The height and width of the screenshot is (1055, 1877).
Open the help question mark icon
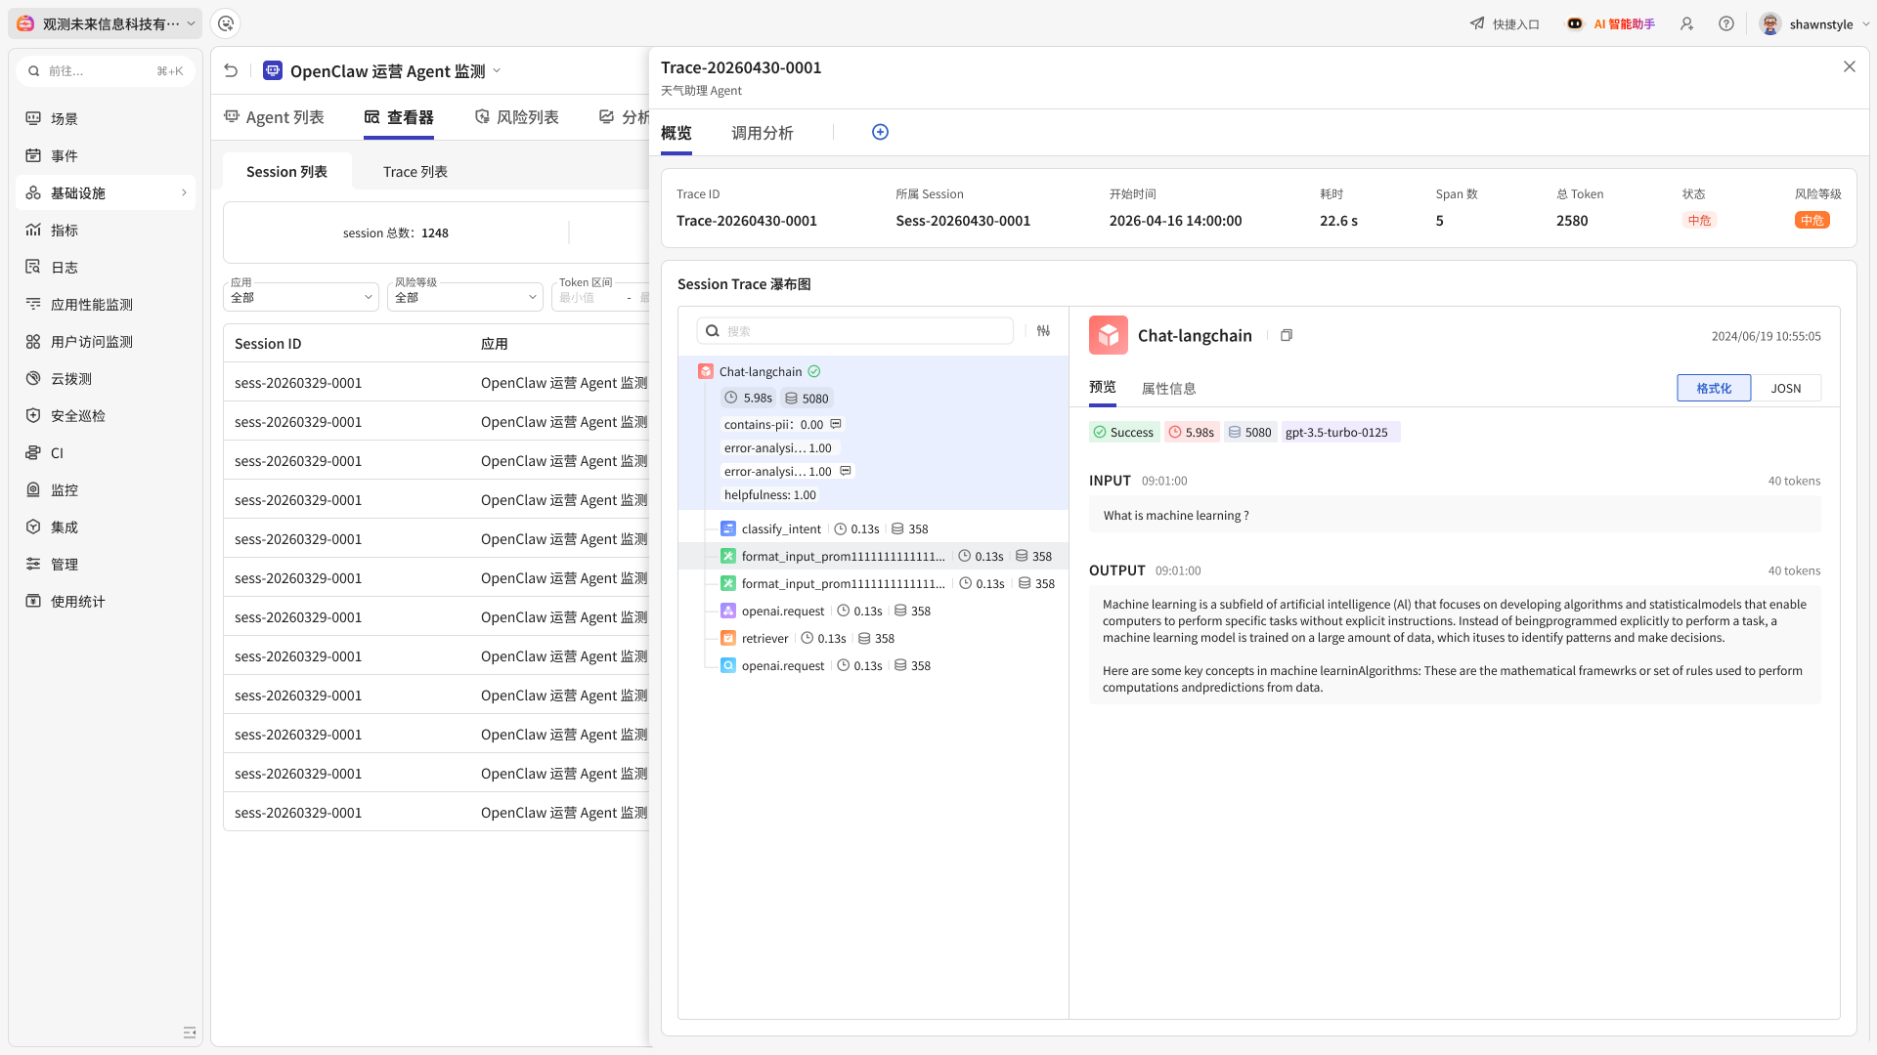click(x=1726, y=23)
